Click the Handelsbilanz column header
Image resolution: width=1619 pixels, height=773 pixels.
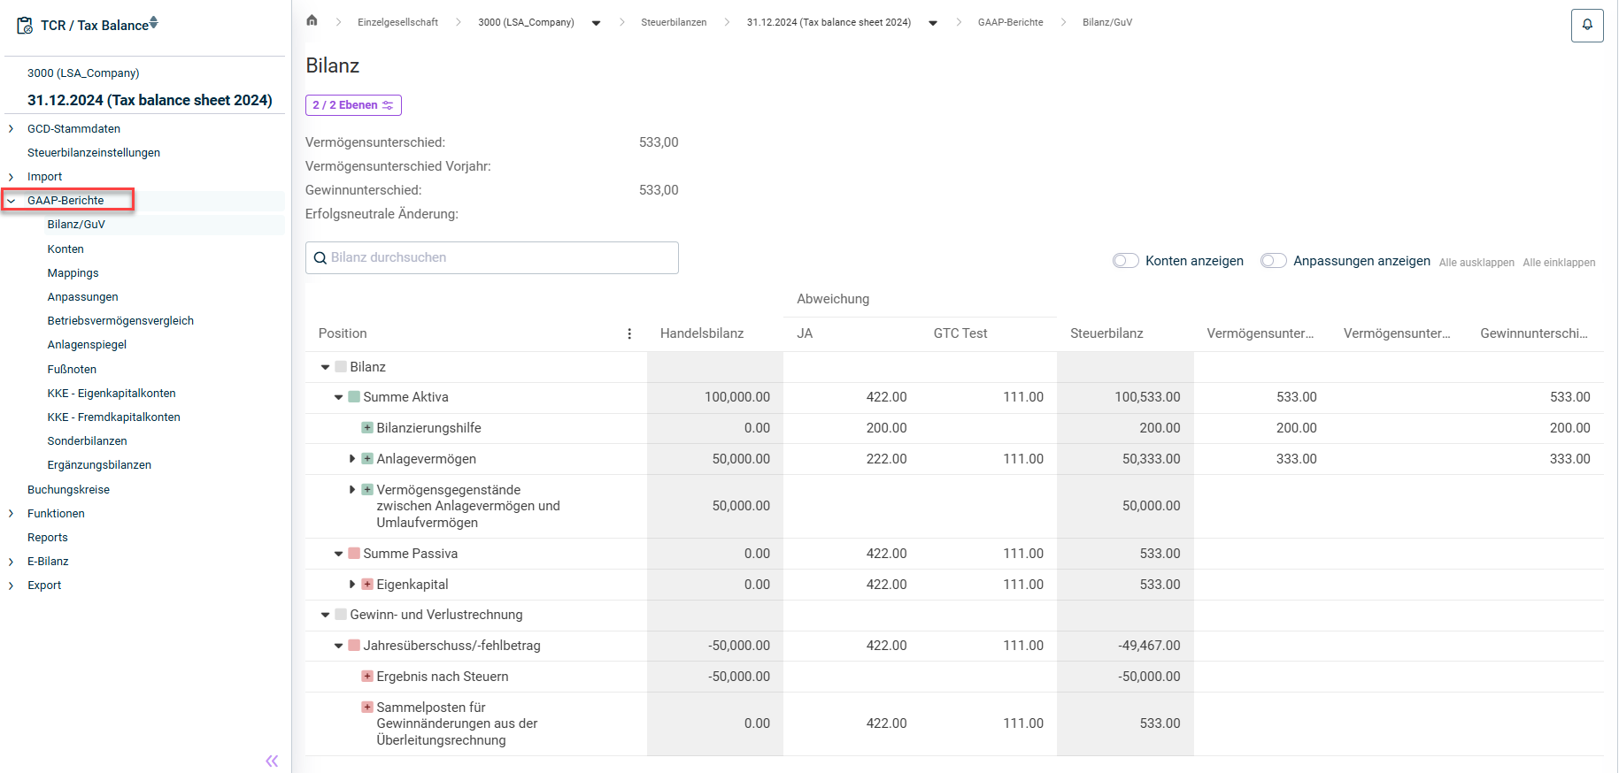(x=702, y=333)
